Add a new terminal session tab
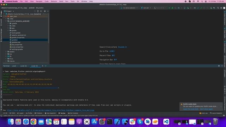This screenshot has height=127, width=226. click(42, 66)
